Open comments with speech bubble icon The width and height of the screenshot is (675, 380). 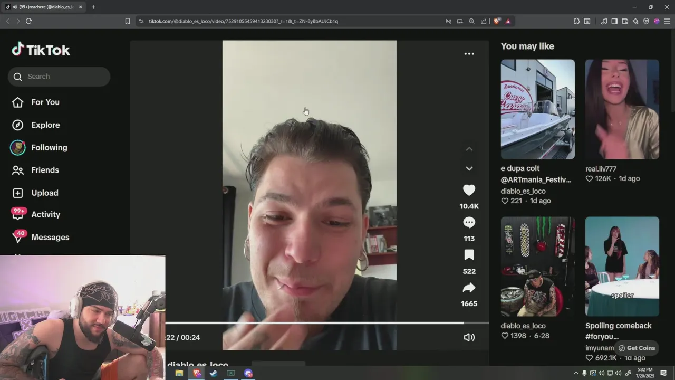coord(469,223)
